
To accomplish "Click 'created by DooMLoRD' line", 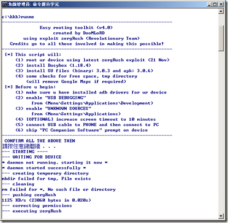I will pos(79,33).
